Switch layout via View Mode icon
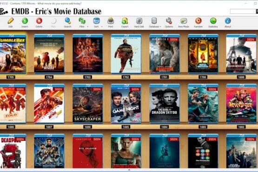This screenshot has height=172, width=258. [184, 21]
